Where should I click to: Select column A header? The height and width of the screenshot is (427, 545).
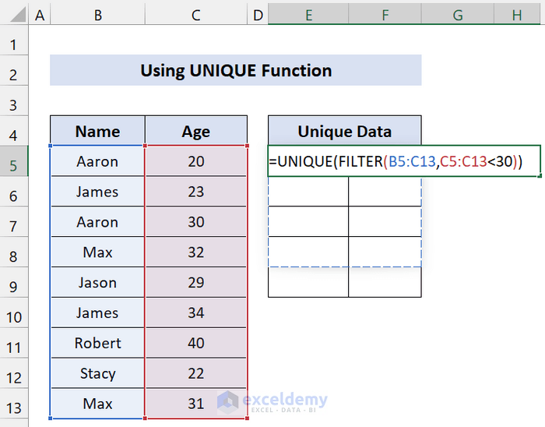(40, 15)
